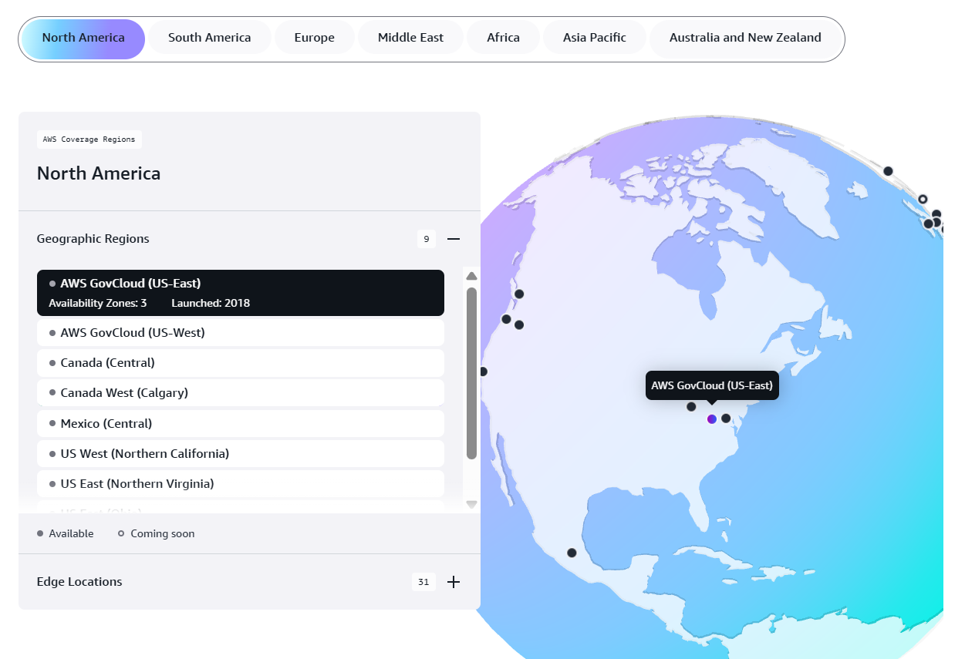Select the Mexico (Central) region
Viewport: 965px width, 659px height.
click(241, 424)
